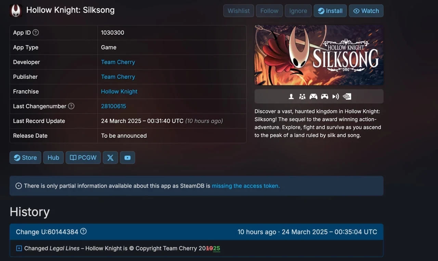
Task: Click the Last Changenumber help icon
Action: 71,106
